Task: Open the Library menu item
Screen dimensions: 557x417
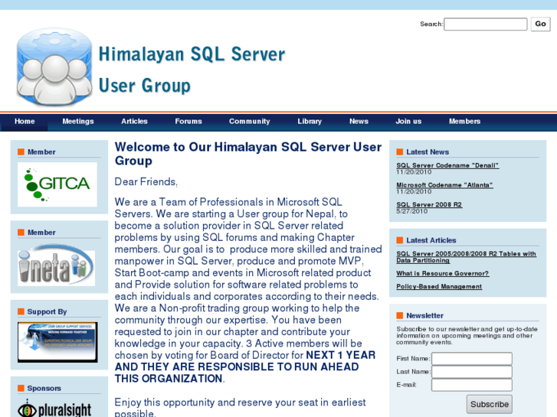Action: [x=310, y=122]
